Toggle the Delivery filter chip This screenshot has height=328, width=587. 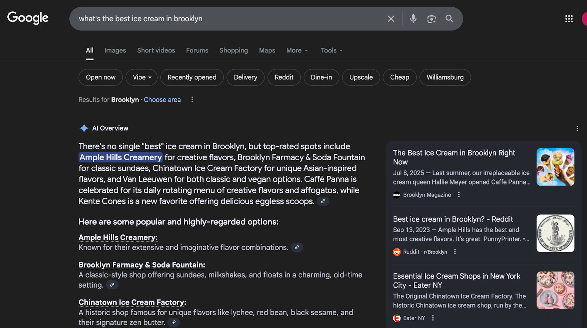[245, 77]
